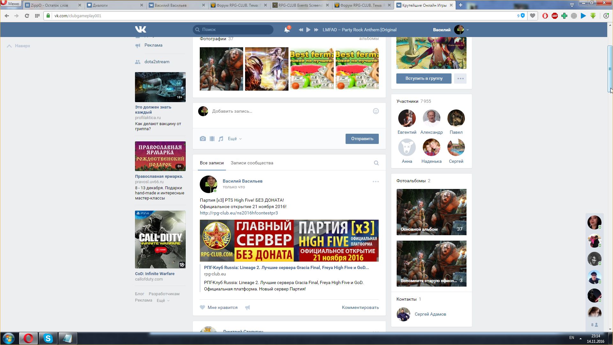Like the post with Мне нравится
Image resolution: width=613 pixels, height=345 pixels.
tap(219, 307)
